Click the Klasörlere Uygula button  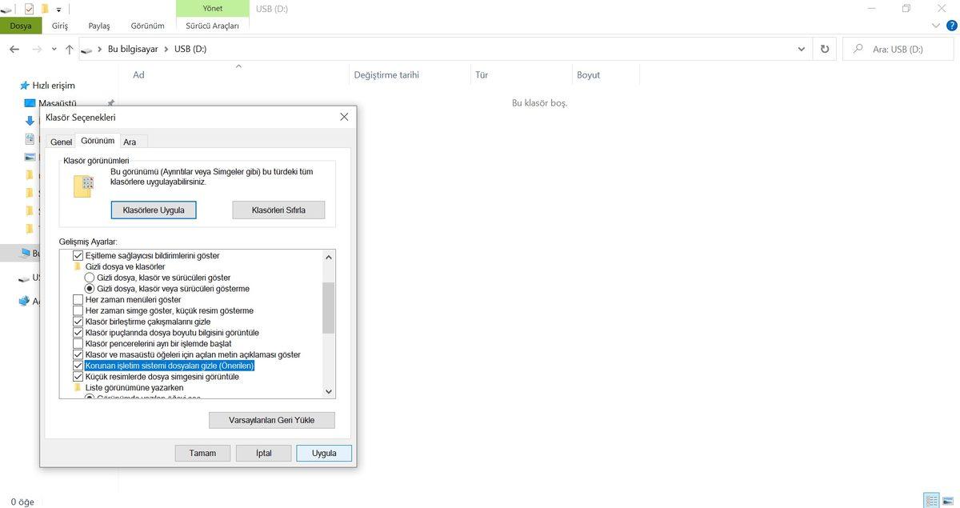tap(154, 210)
